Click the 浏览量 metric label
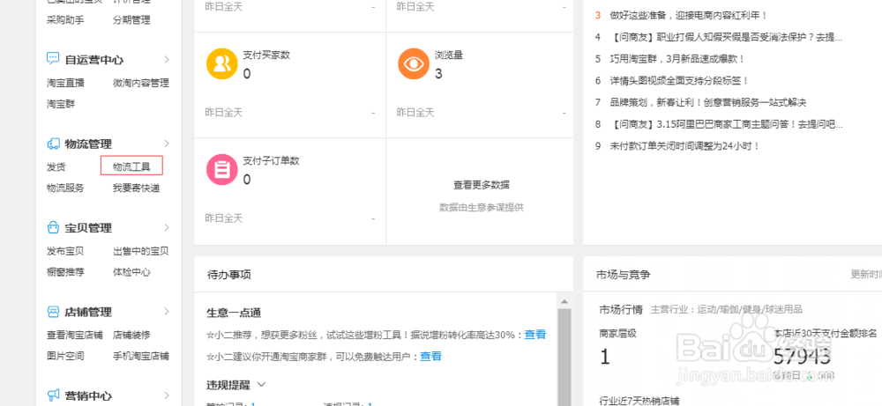The width and height of the screenshot is (882, 406). click(x=449, y=55)
